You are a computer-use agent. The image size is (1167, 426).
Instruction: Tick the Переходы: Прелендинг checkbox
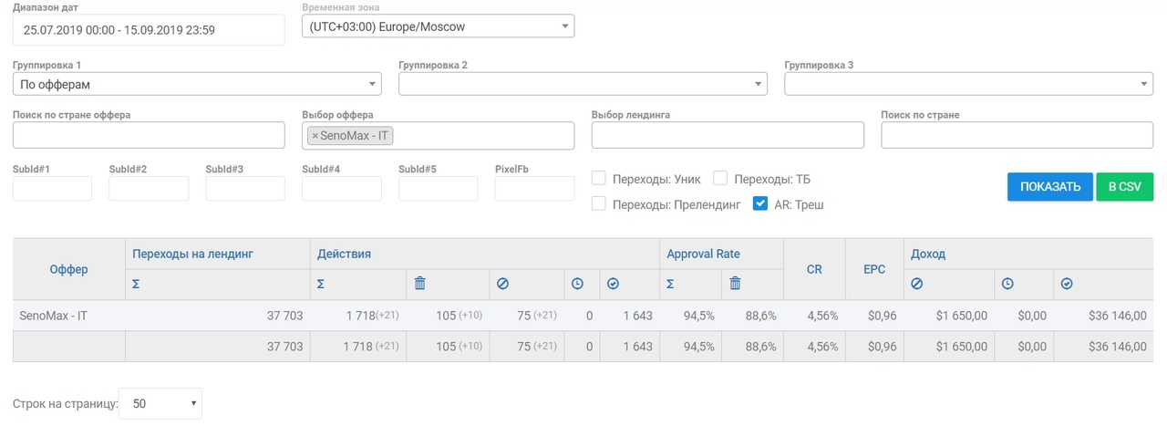click(599, 204)
